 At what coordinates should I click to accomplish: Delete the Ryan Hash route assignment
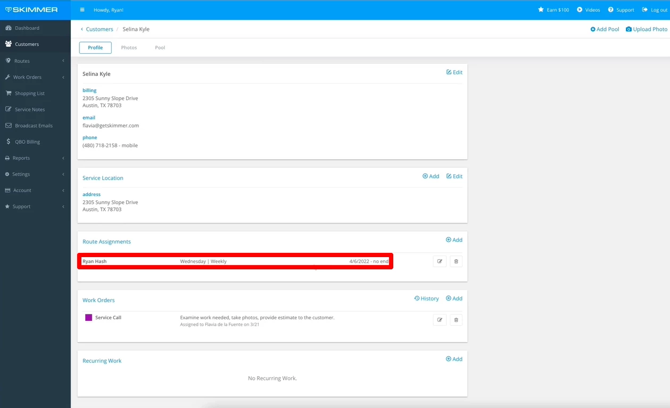(456, 261)
